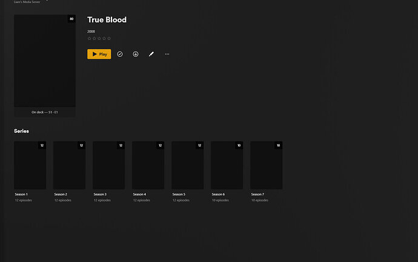Open the Season 1 poster
The image size is (418, 262).
[x=30, y=165]
